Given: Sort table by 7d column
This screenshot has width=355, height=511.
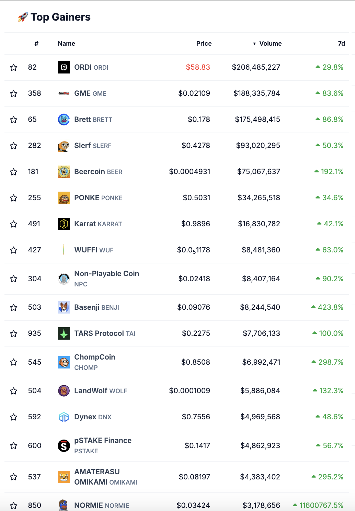Looking at the screenshot, I should [x=341, y=44].
